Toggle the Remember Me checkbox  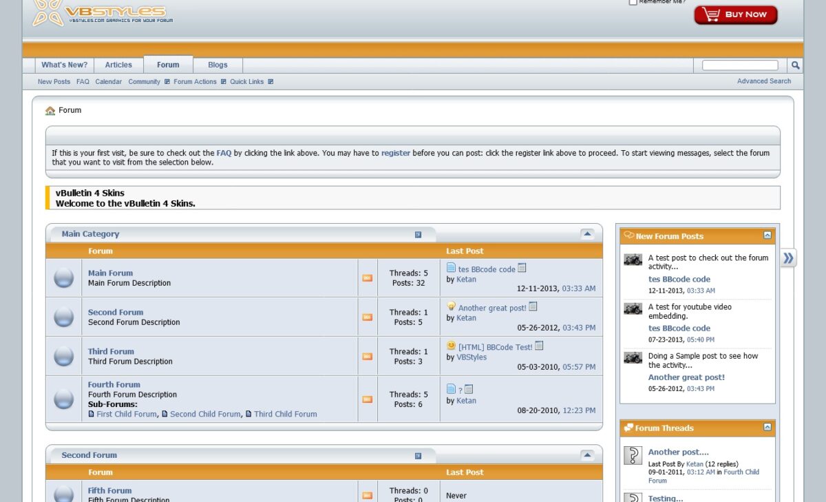(633, 2)
